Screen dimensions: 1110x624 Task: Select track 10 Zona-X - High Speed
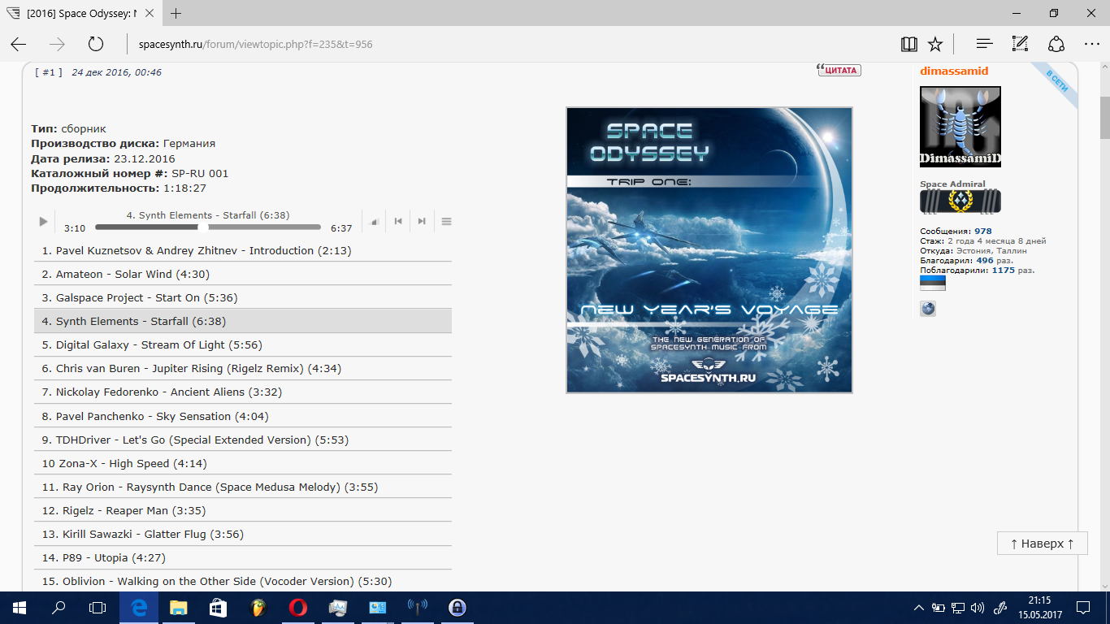click(x=243, y=463)
